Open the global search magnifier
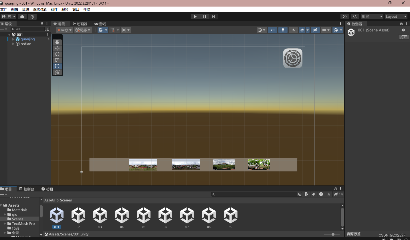This screenshot has height=240, width=410. [355, 17]
